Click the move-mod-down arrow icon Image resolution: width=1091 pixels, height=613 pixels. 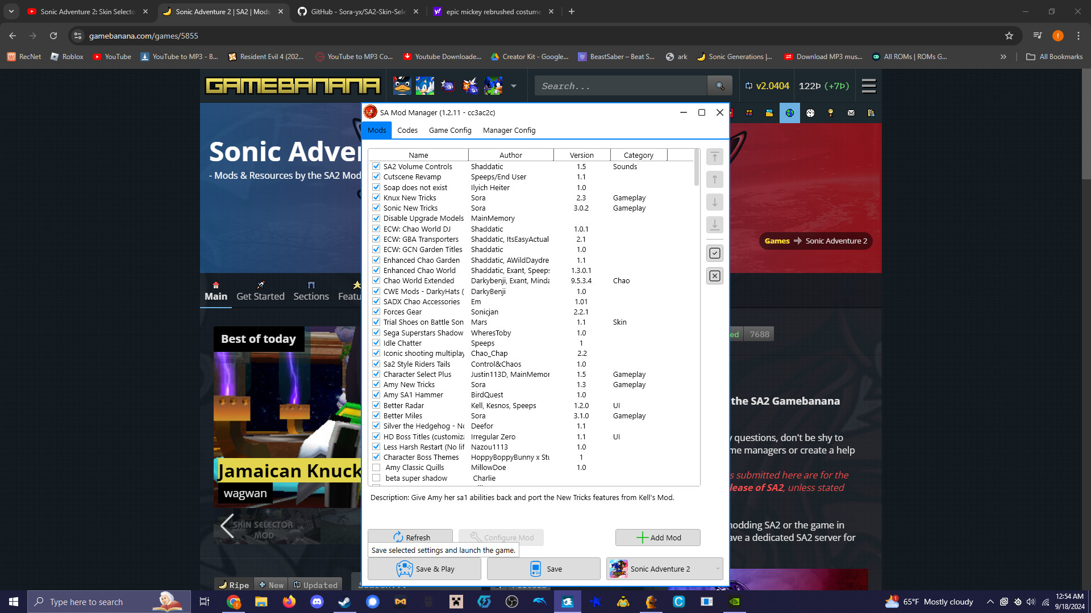point(715,202)
